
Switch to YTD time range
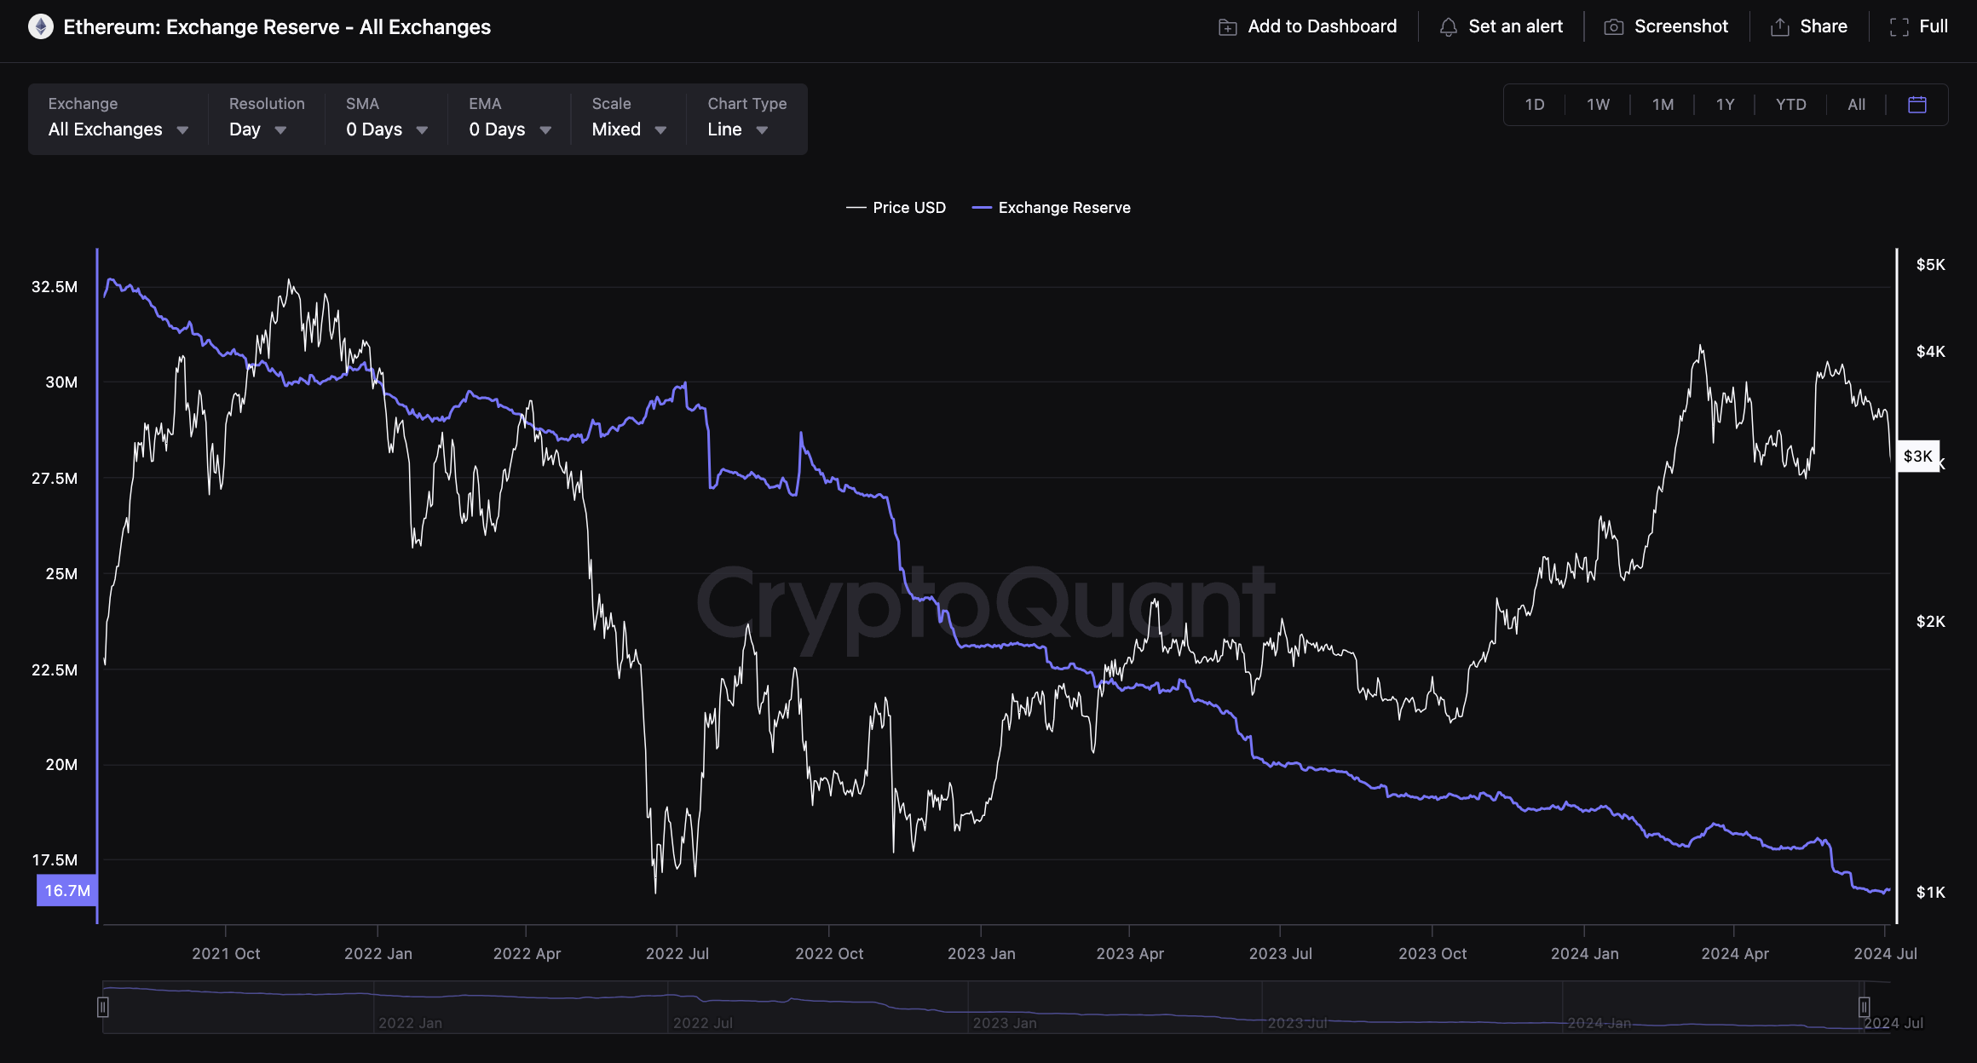[1790, 105]
